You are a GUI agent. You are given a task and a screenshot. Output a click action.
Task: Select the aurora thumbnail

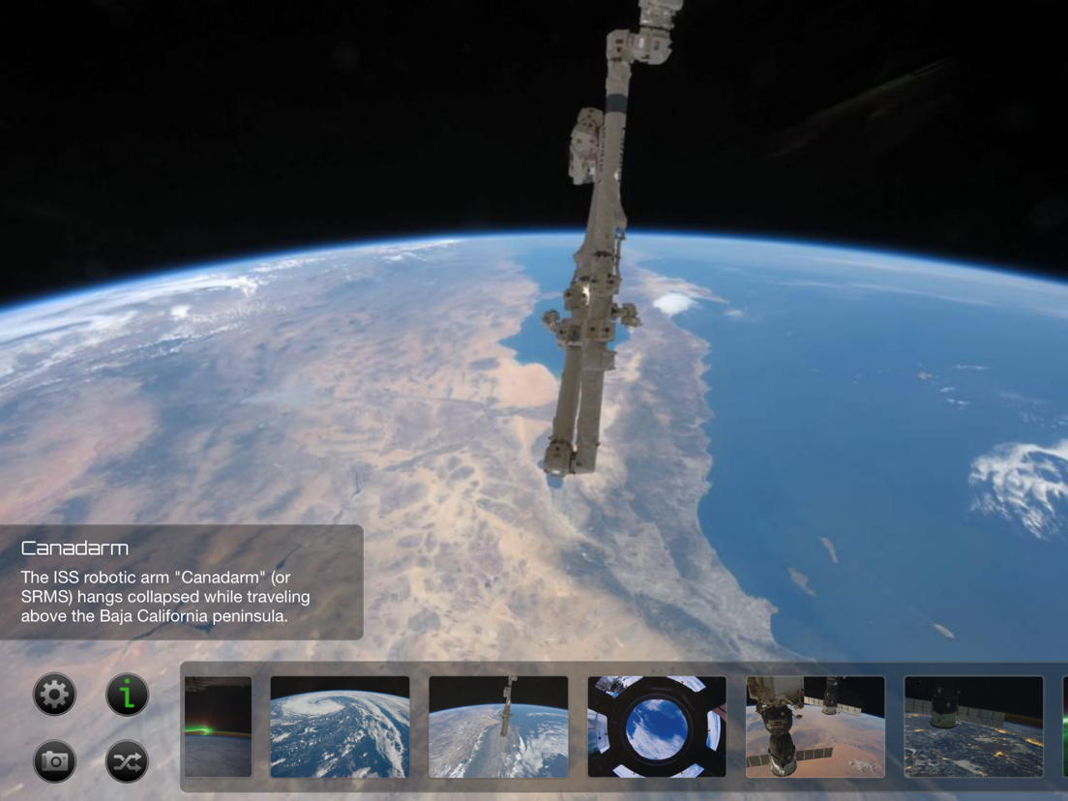pos(218,727)
